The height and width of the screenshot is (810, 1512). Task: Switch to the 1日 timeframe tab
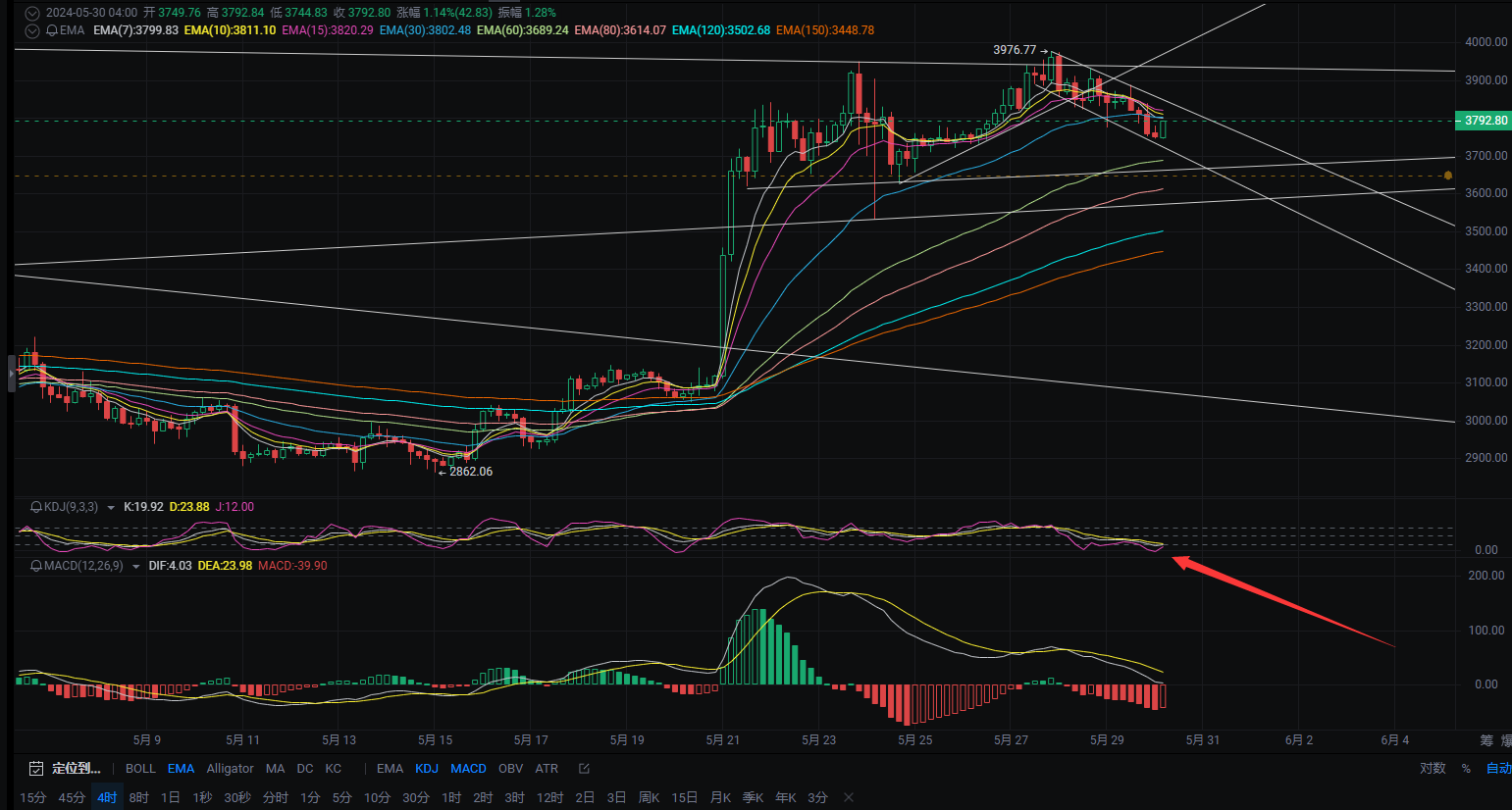[x=171, y=797]
